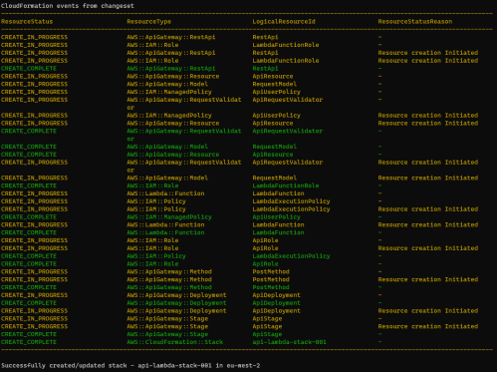Click "Resource creation Initiated" in the LambdaExecutionPolicy row
The width and height of the screenshot is (497, 372).
click(x=428, y=209)
